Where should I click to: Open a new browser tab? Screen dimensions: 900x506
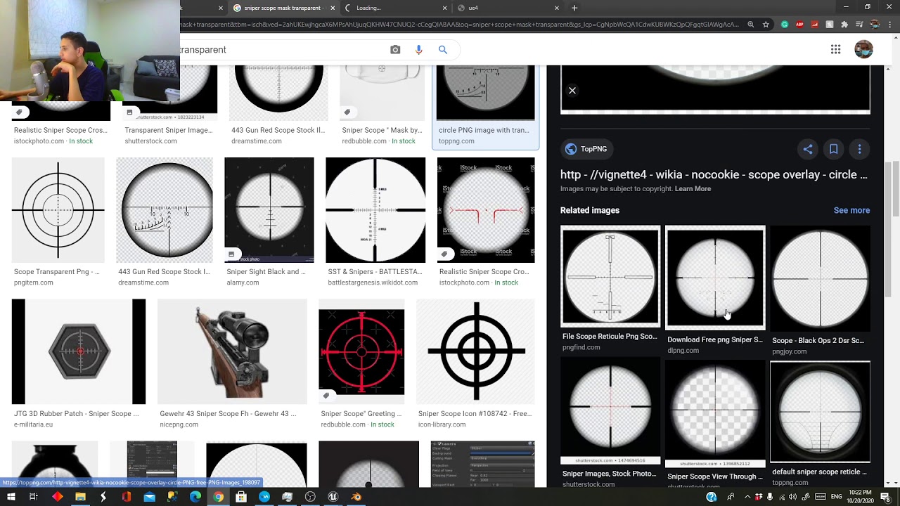point(574,8)
